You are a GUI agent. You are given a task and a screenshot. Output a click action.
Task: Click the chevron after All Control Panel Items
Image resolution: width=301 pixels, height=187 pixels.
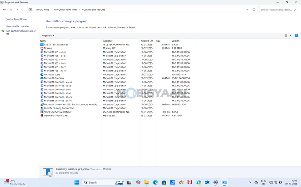coord(80,9)
